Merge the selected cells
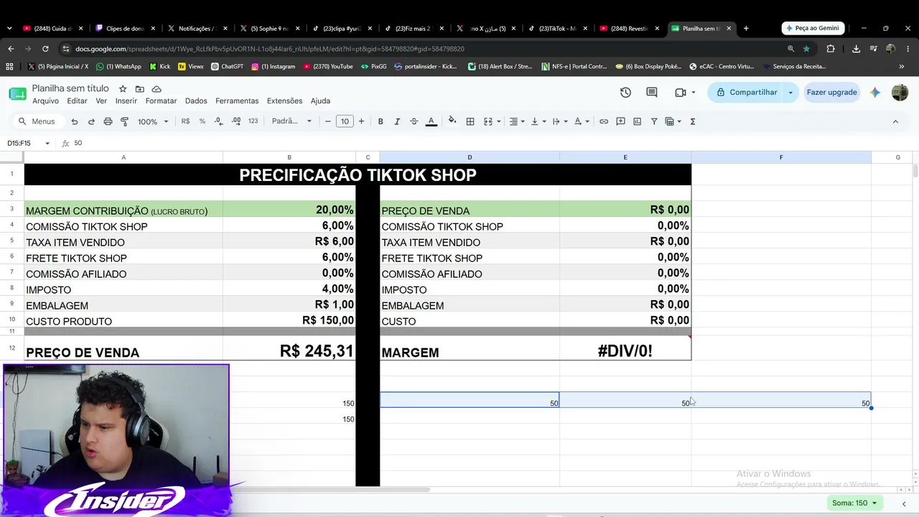Screen dimensions: 919x517 click(488, 121)
